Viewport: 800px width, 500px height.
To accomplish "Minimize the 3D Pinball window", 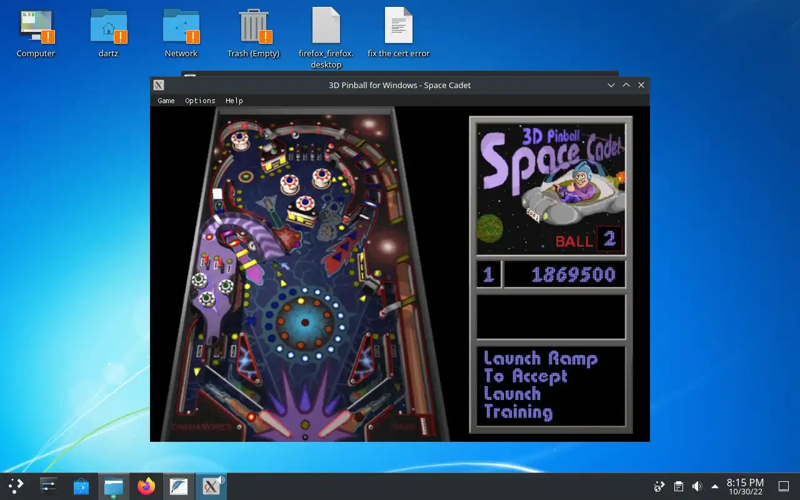I will pyautogui.click(x=611, y=85).
